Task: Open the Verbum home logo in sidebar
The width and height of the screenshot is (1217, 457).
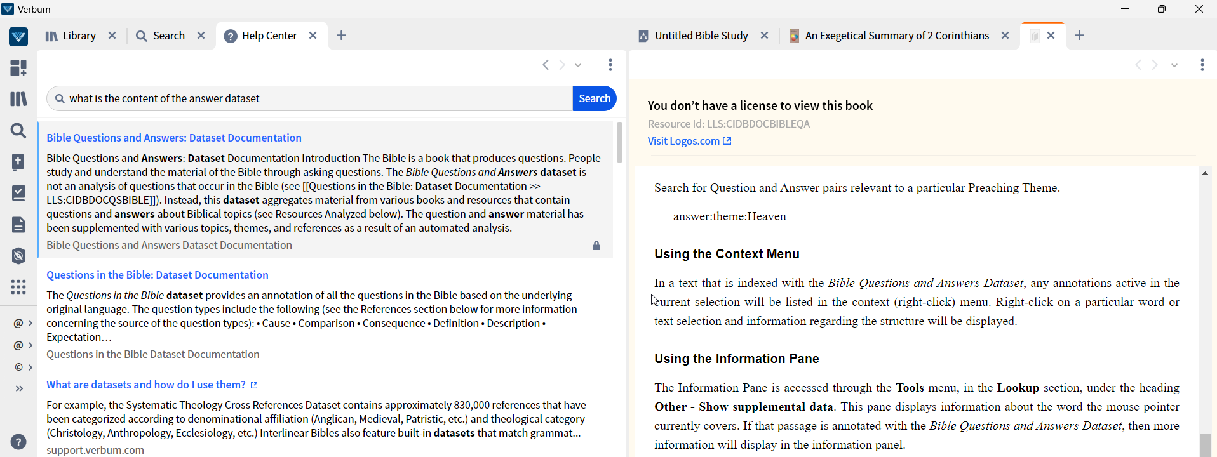Action: (x=18, y=37)
